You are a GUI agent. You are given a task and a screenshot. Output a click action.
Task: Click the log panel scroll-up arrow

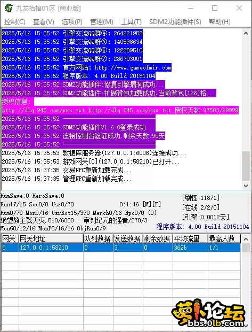(x=246, y=33)
